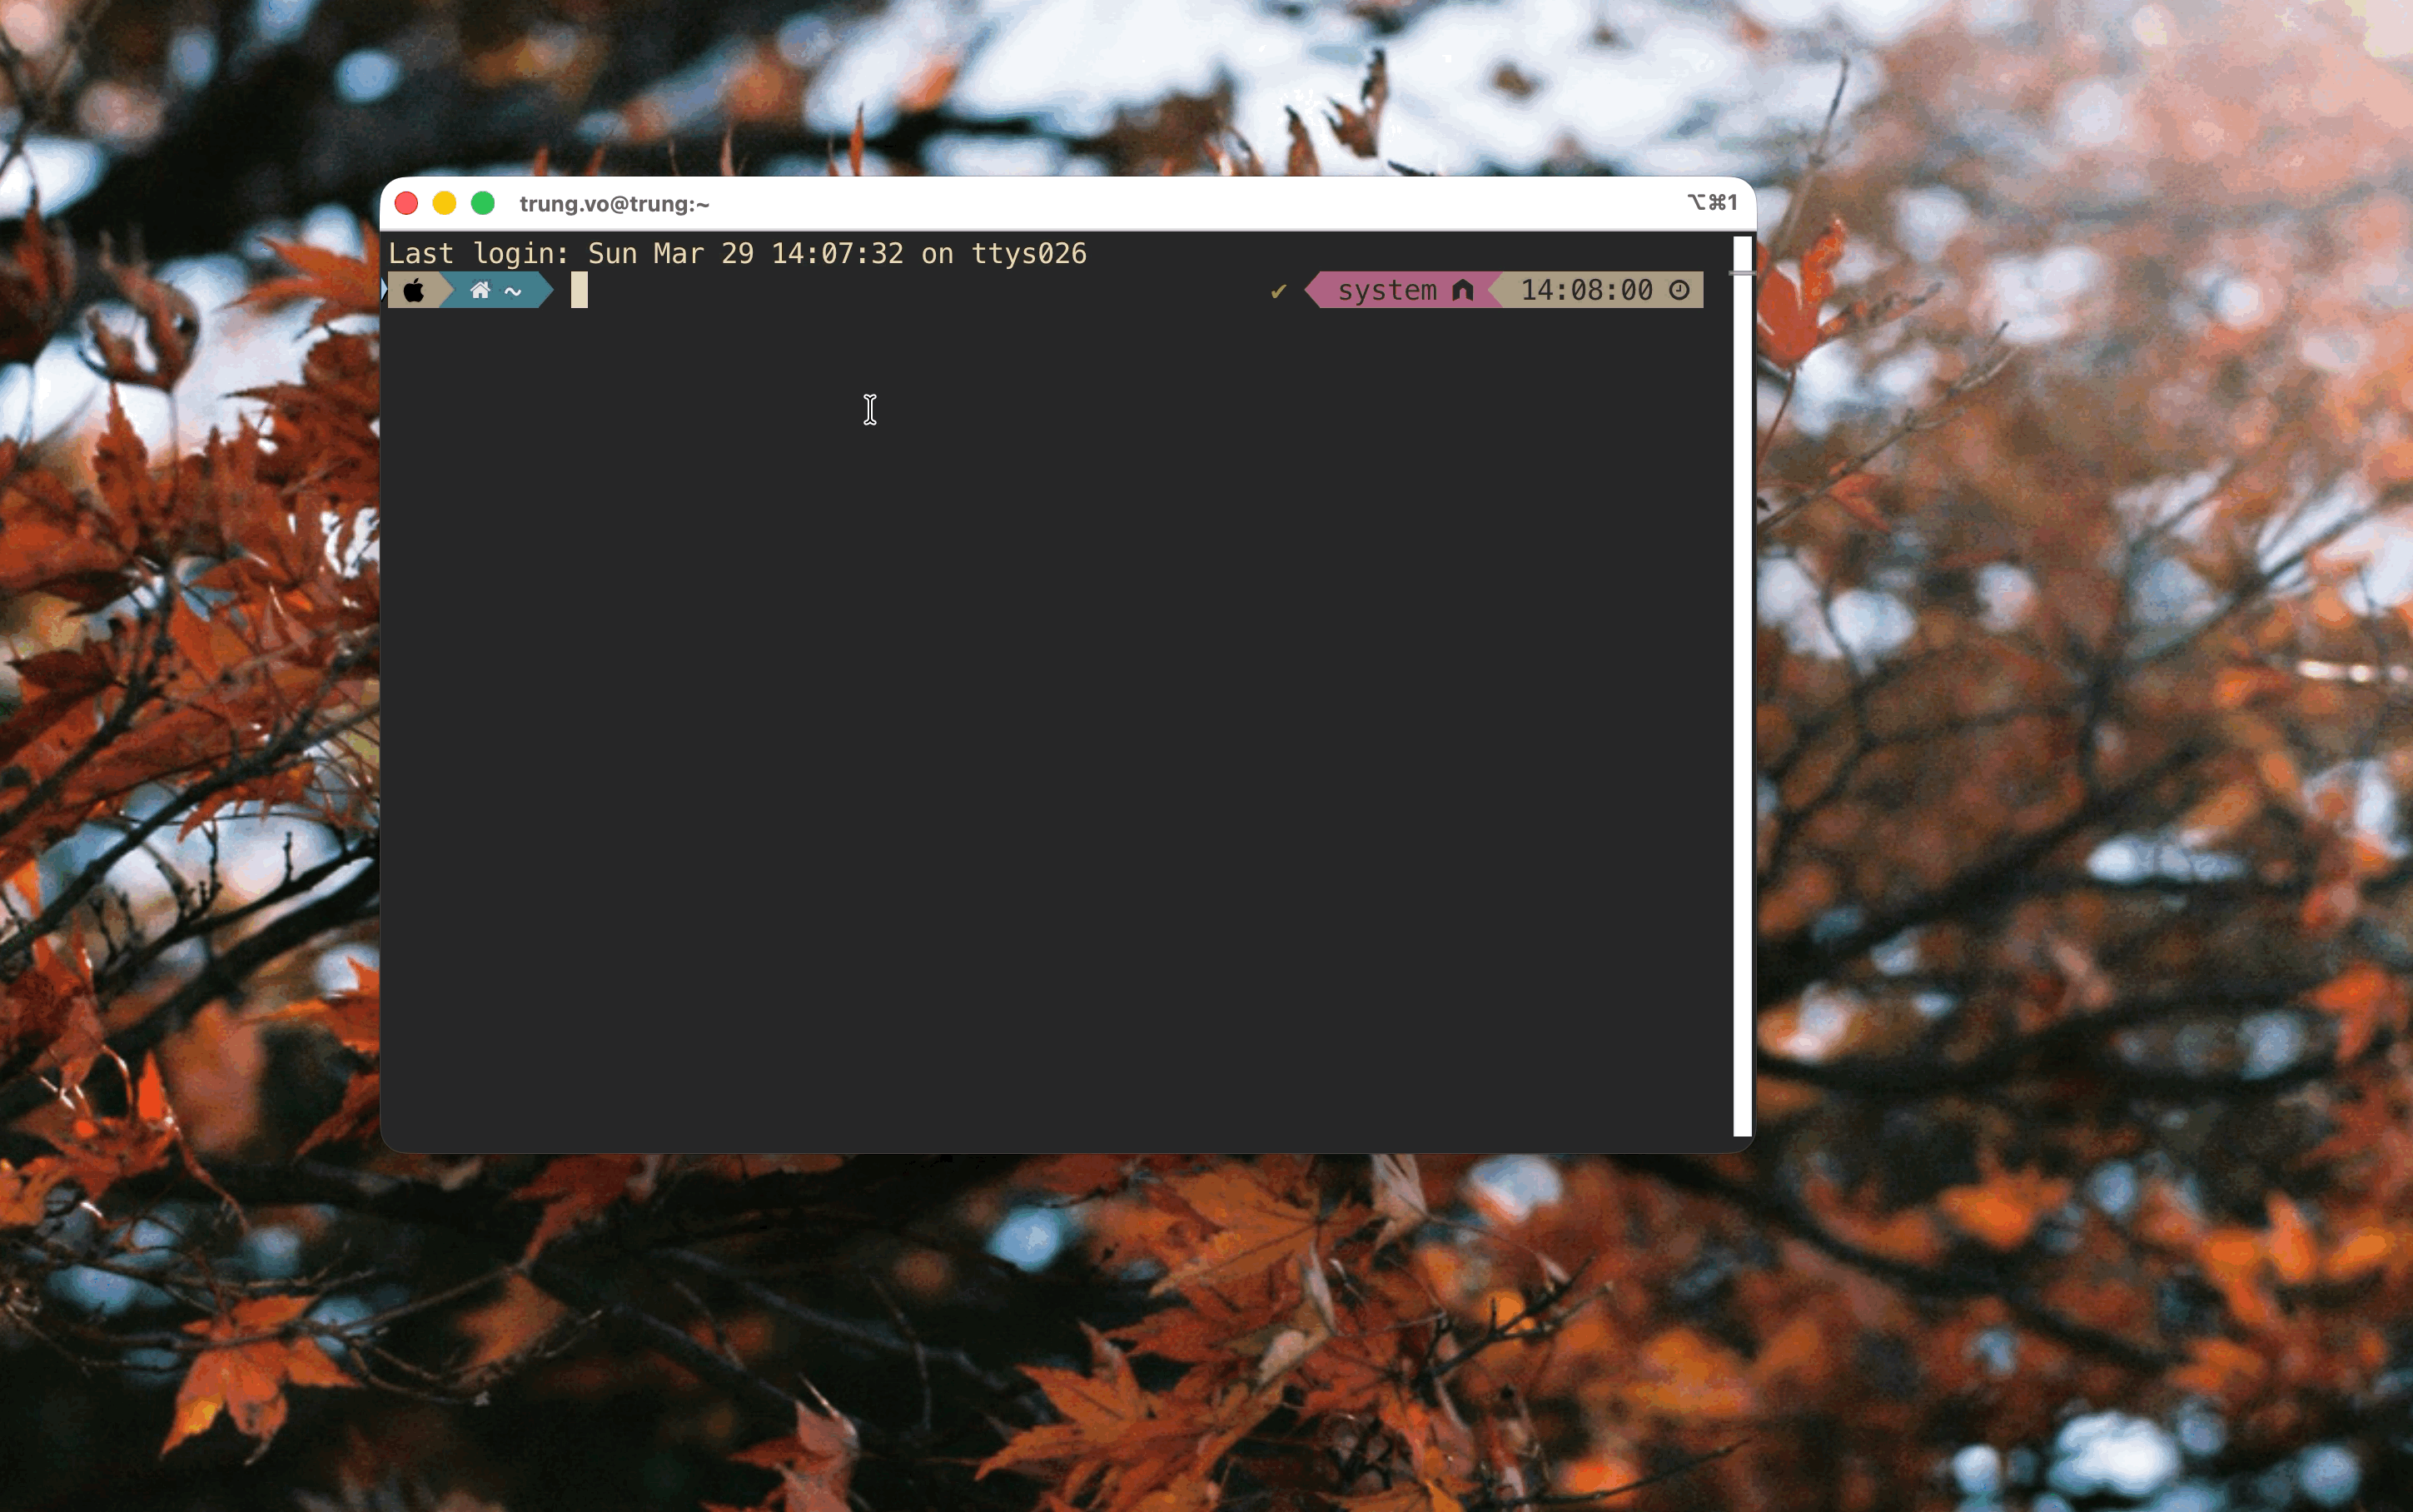
Task: Click the pink system segment on the right prompt
Action: tap(1389, 290)
